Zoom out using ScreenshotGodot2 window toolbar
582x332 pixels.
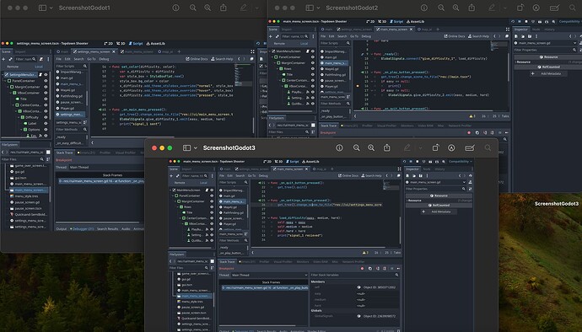click(x=441, y=8)
